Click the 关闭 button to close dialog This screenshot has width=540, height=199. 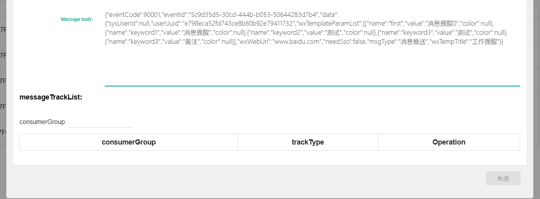503,178
